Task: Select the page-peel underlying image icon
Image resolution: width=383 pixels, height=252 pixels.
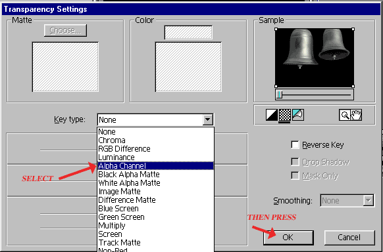Action: (297, 115)
